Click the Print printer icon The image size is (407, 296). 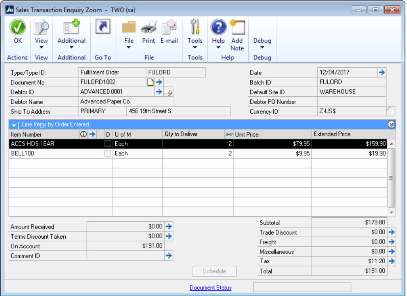[149, 27]
